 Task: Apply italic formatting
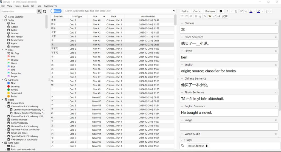pyautogui.click(x=232, y=11)
